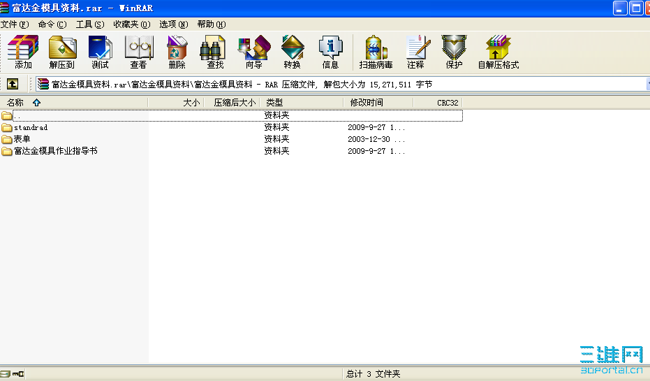The height and width of the screenshot is (381, 650).
Task: Click the Delete (删除) toolbar icon
Action: pyautogui.click(x=177, y=52)
